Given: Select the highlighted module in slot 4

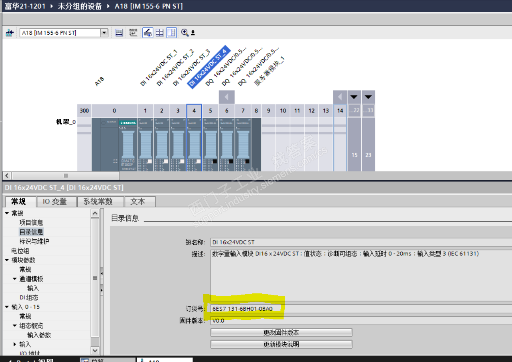Looking at the screenshot, I should (194, 144).
